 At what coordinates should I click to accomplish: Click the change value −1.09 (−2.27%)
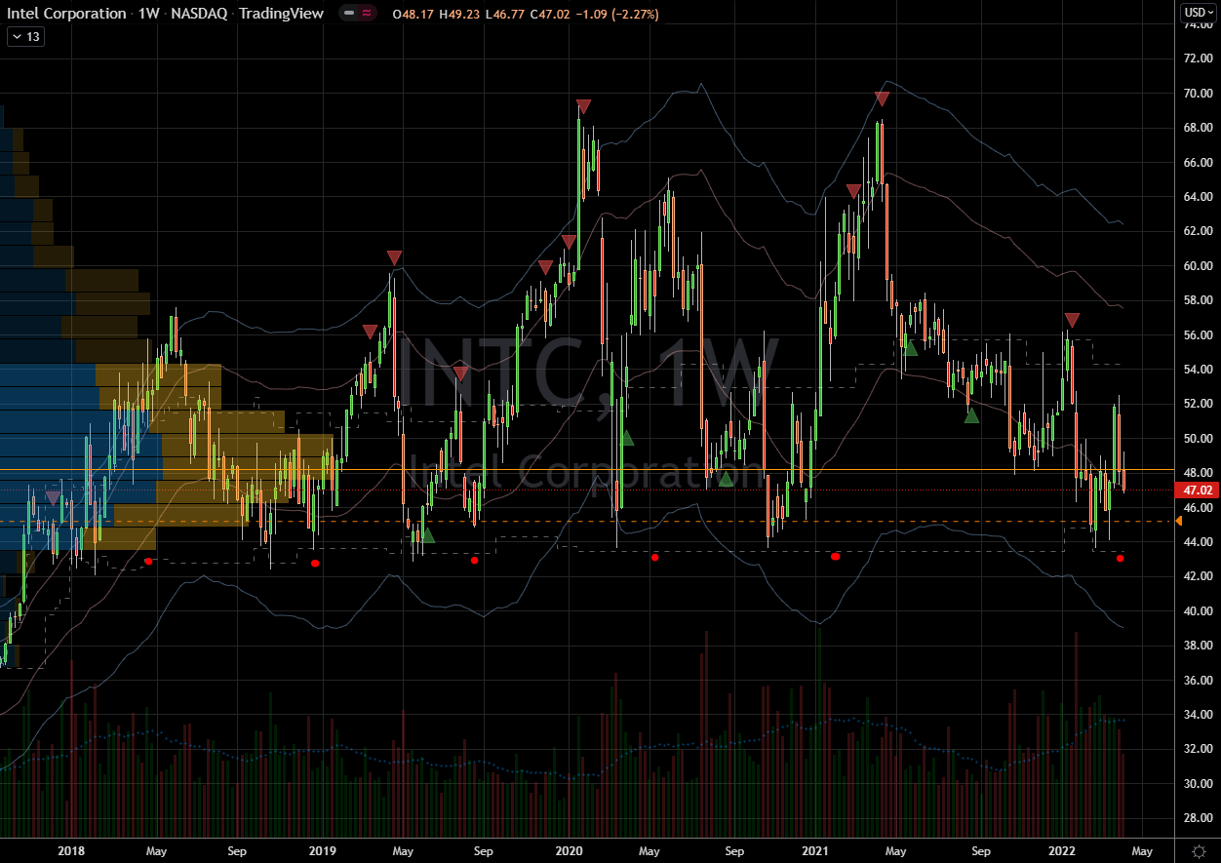click(616, 15)
